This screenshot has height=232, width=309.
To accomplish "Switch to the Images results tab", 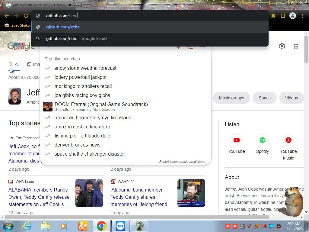I will tap(33, 64).
